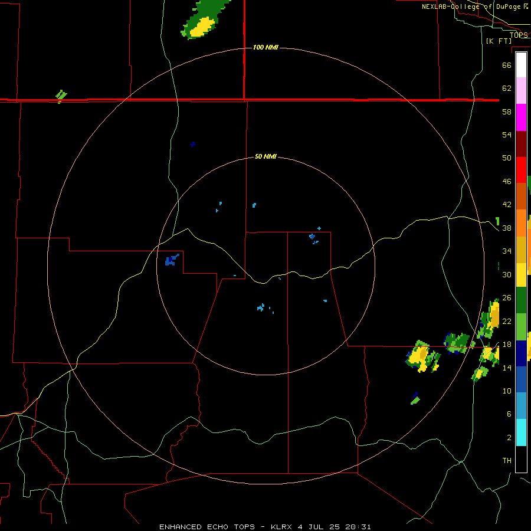This screenshot has width=531, height=531.
Task: Click the 'KLRX' station ID in caption
Action: click(282, 527)
